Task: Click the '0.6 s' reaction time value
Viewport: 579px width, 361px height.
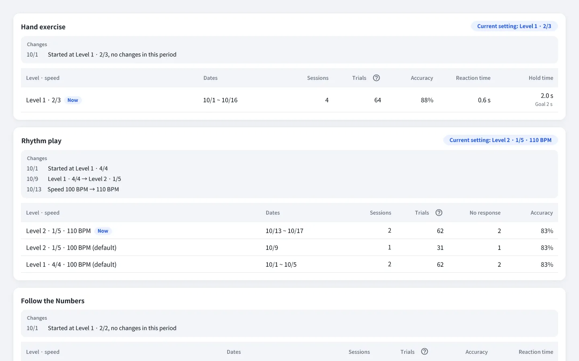Action: (x=484, y=100)
